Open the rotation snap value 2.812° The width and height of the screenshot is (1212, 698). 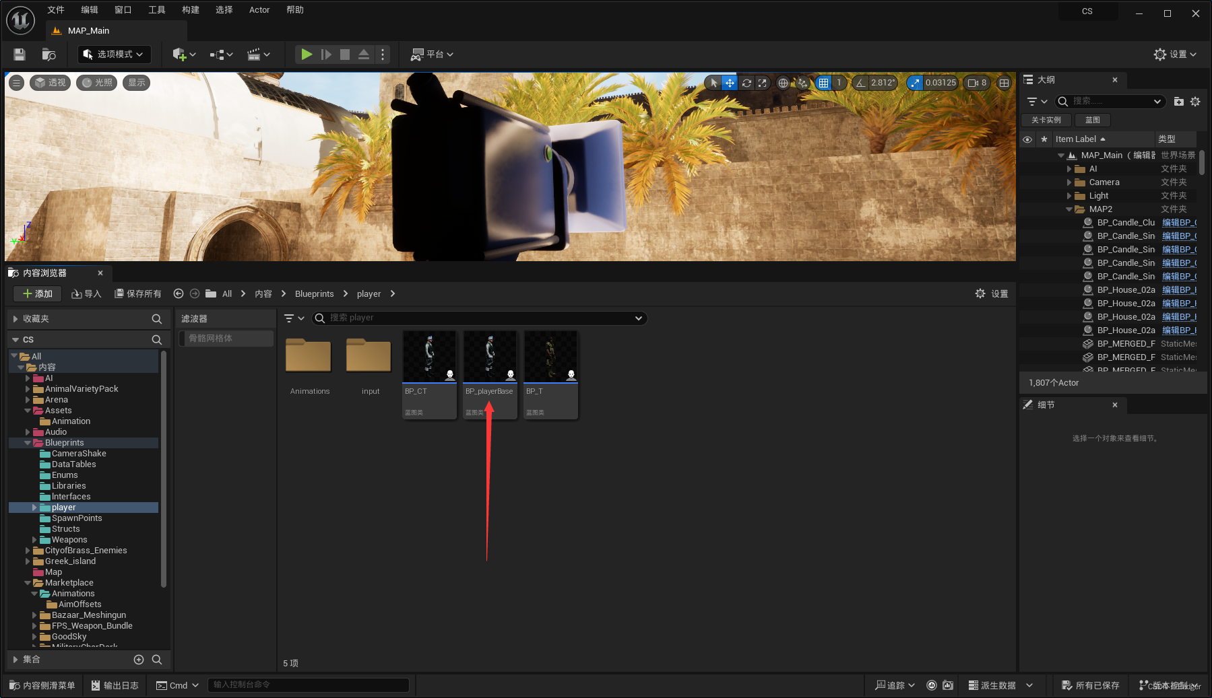(x=883, y=83)
